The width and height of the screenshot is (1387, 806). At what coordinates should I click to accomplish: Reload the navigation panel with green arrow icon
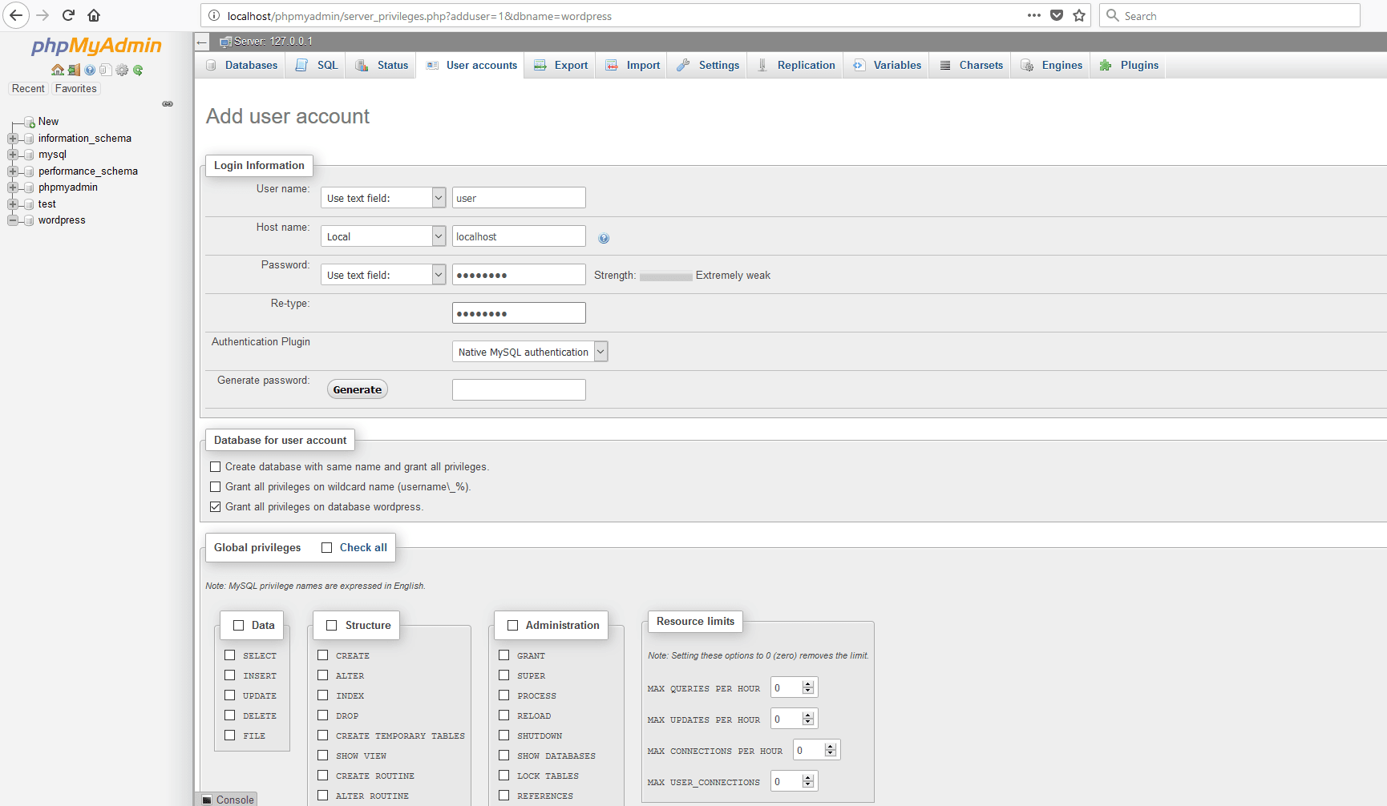(138, 70)
